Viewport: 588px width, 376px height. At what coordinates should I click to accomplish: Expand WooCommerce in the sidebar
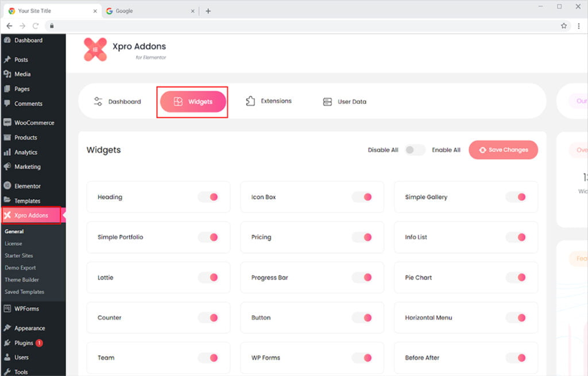[x=34, y=123]
